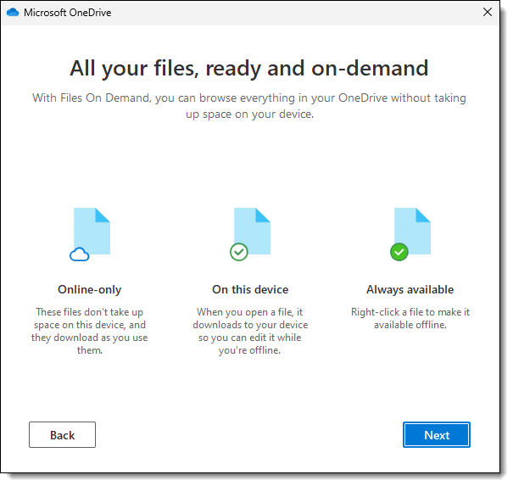This screenshot has height=486, width=513.
Task: Click the description 'When you open a file'
Action: [x=250, y=331]
